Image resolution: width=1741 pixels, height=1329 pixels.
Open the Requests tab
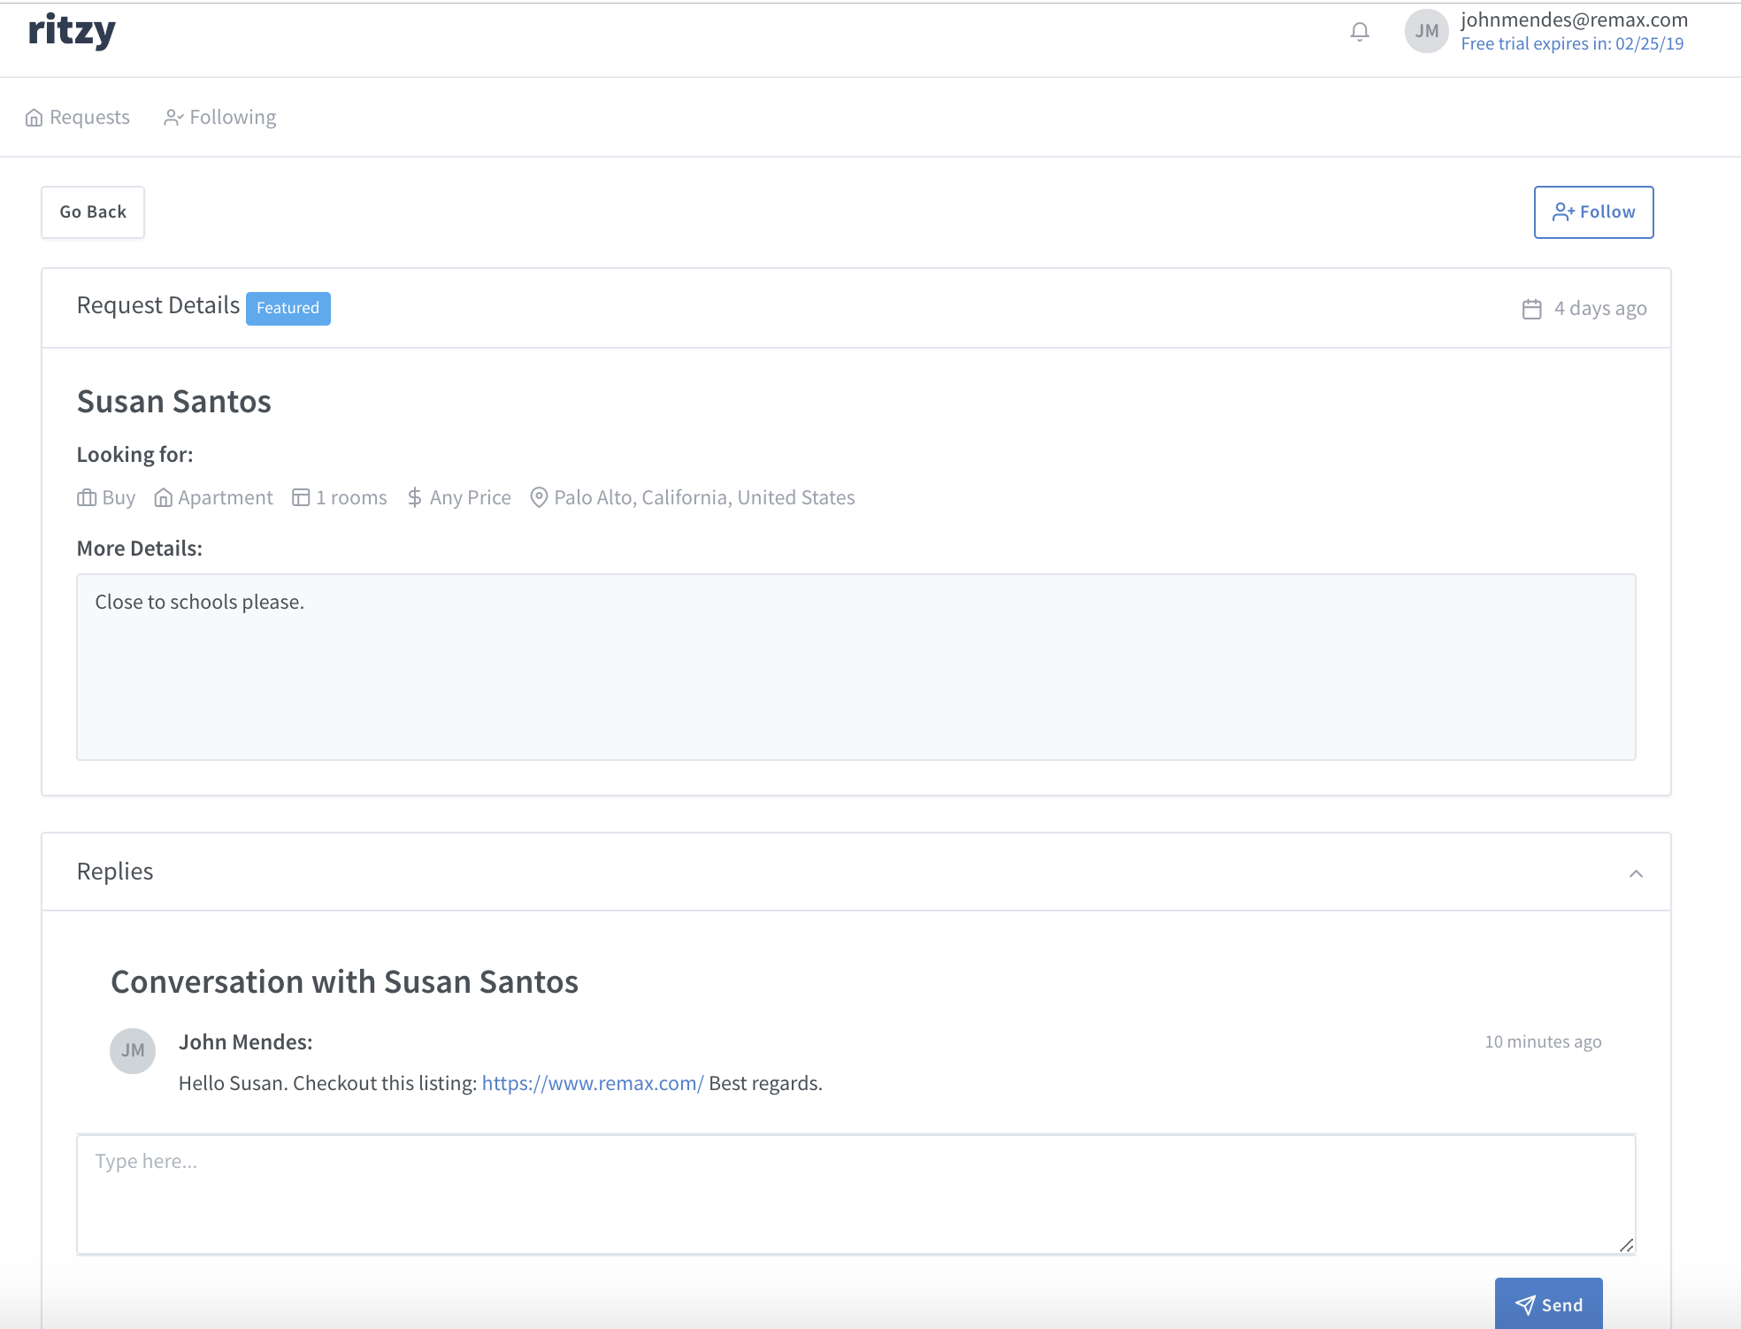(78, 118)
